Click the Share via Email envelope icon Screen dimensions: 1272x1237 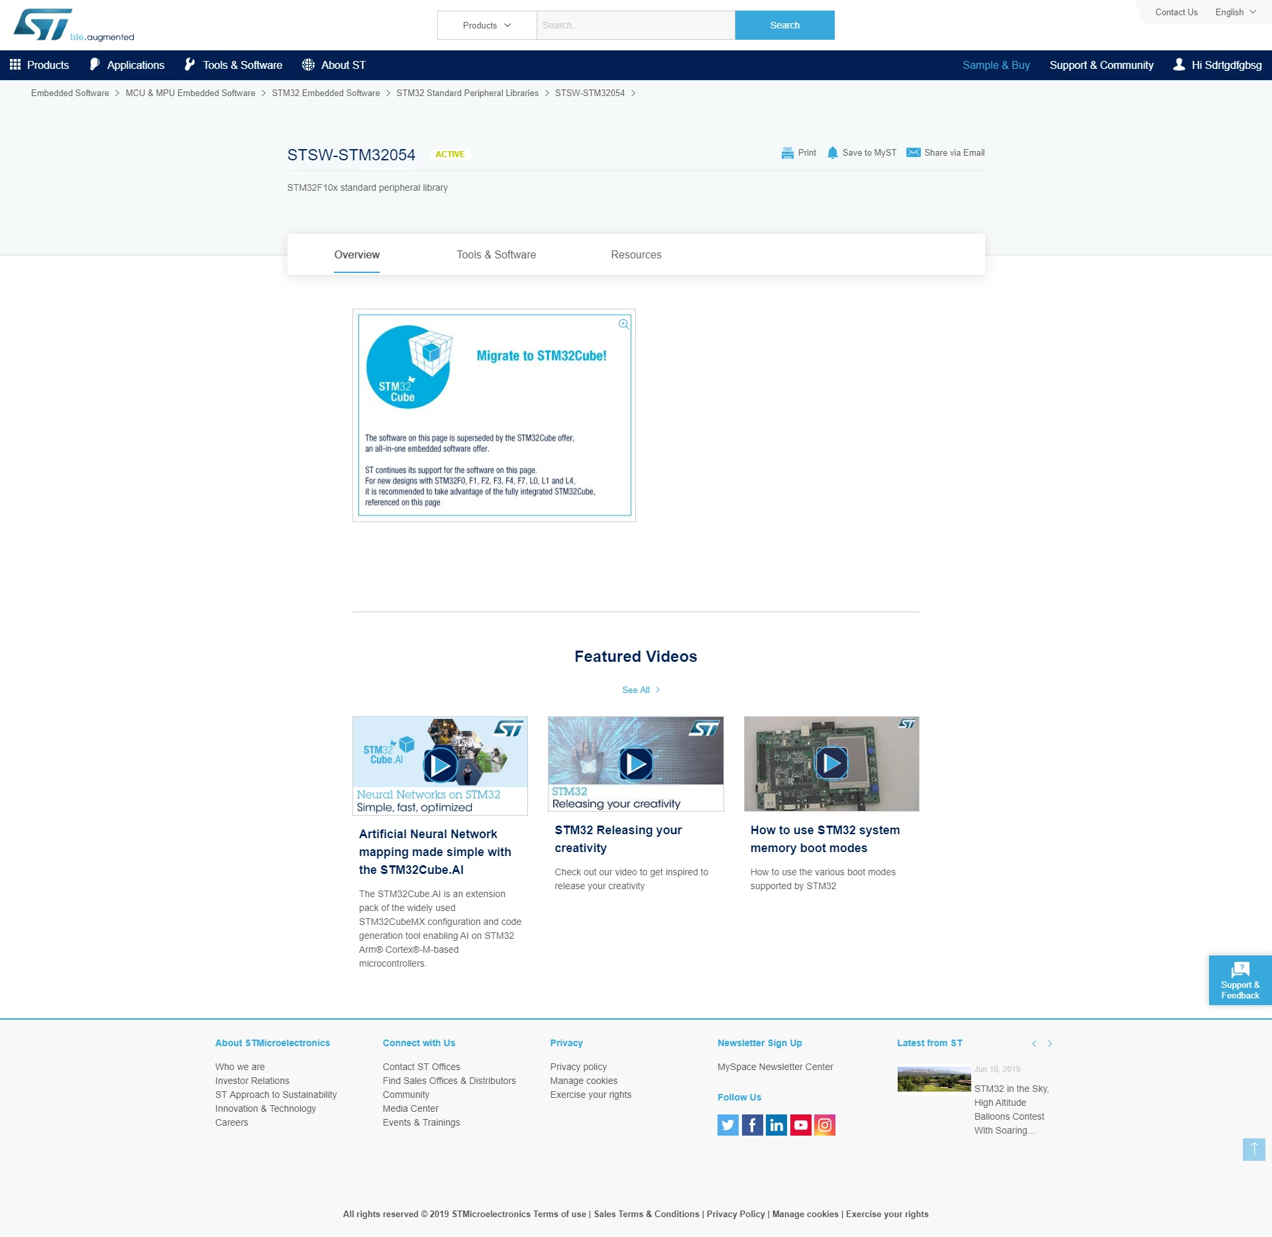(914, 152)
